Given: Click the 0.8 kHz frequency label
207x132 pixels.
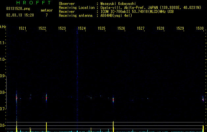Looking at the screenshot, I should [3, 92].
